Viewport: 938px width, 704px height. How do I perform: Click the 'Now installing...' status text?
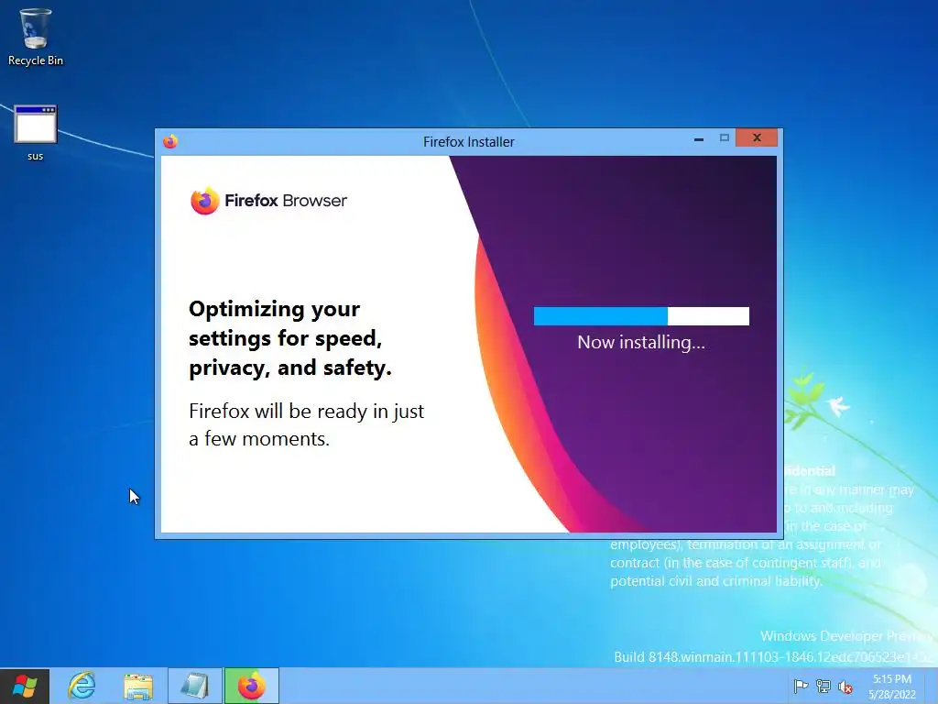click(x=641, y=342)
